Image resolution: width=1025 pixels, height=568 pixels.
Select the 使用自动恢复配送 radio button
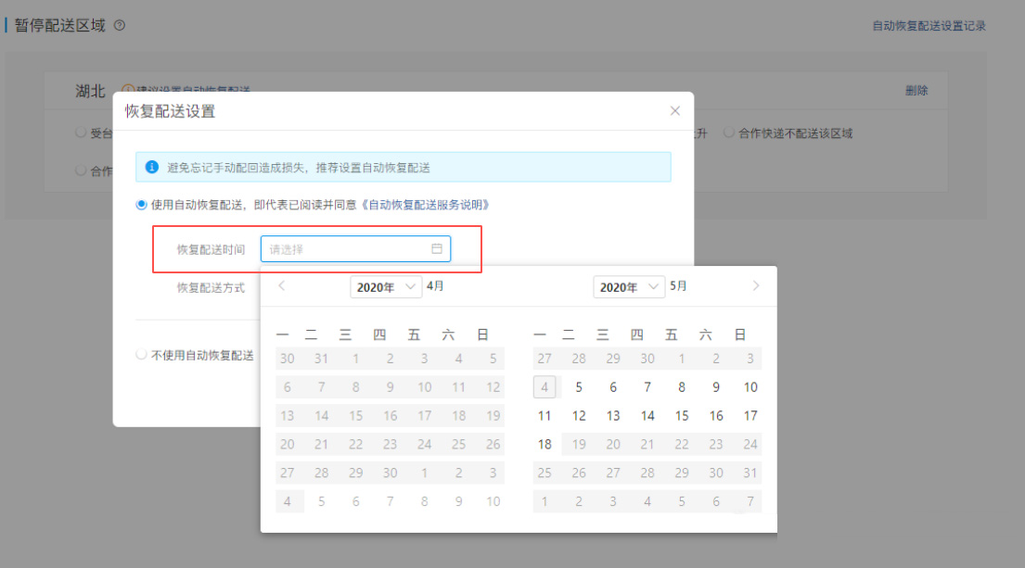click(141, 206)
